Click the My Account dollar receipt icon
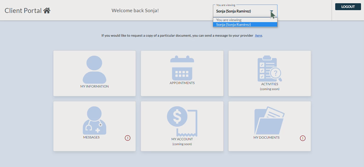This screenshot has width=364, height=167. click(182, 121)
